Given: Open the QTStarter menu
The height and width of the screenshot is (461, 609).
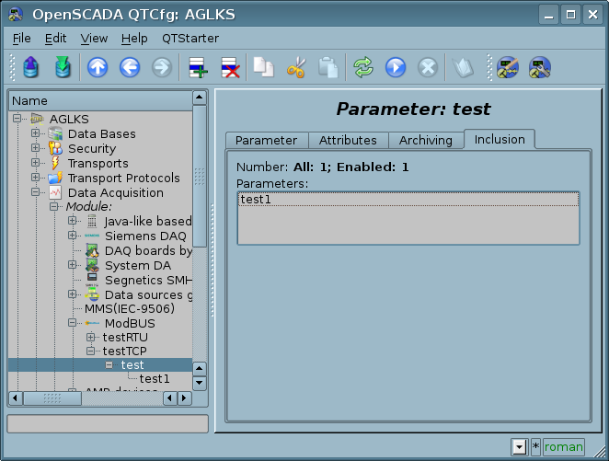Looking at the screenshot, I should 190,39.
